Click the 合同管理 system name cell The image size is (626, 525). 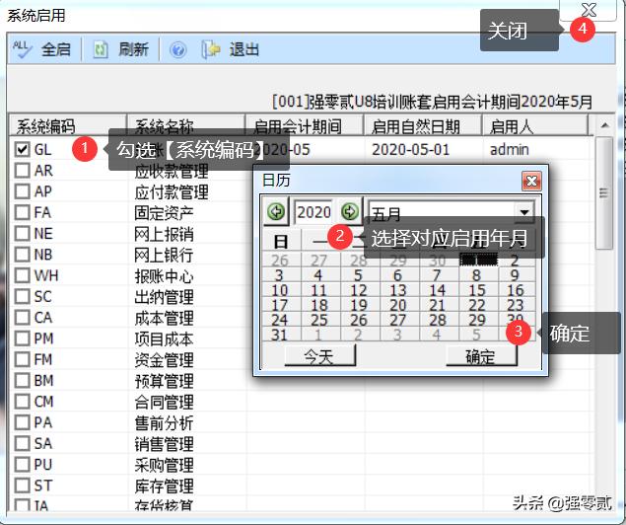[164, 402]
